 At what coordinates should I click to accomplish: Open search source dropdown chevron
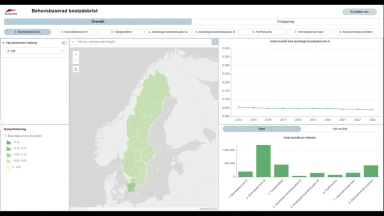pos(73,42)
